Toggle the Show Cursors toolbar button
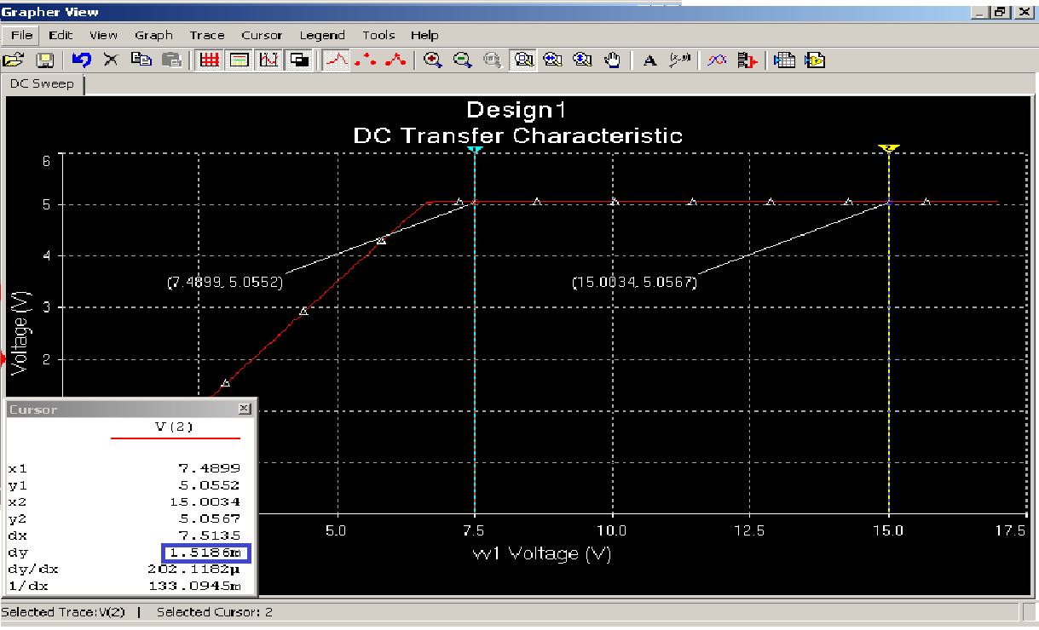 tap(270, 60)
